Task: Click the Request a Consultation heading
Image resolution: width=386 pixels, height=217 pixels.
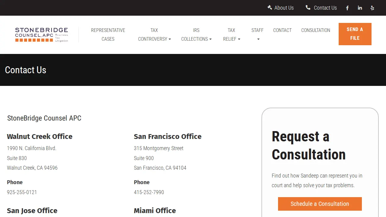Action: [x=308, y=146]
